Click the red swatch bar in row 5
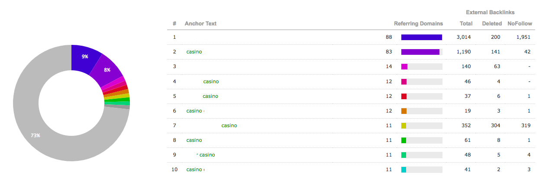 tap(404, 96)
